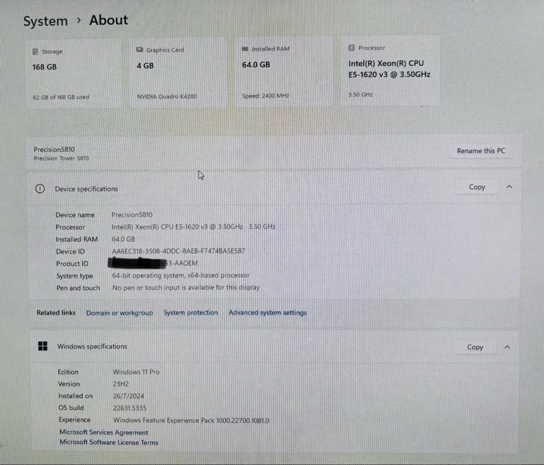Click the Precision Tower 5810 model text
The height and width of the screenshot is (465, 544).
[61, 159]
